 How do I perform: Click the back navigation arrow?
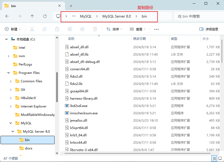(7, 16)
